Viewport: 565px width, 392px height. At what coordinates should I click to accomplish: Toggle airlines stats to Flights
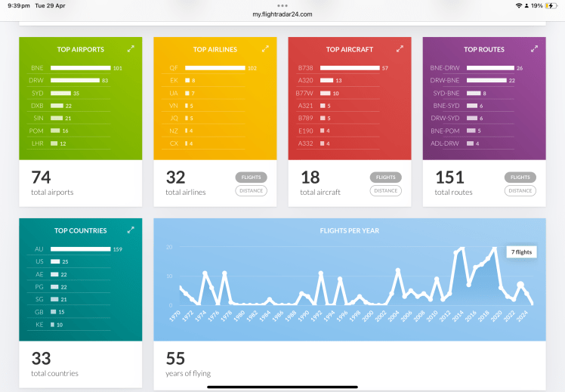click(251, 177)
